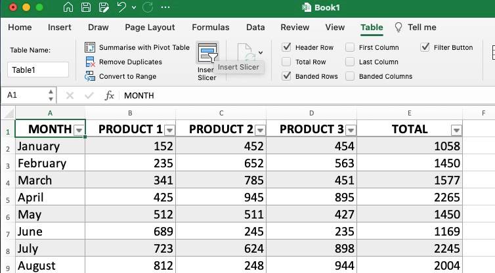Click the Table Name input field

[x=38, y=70]
